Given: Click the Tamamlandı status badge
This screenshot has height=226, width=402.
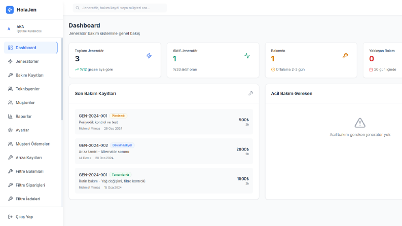Looking at the screenshot, I should click(120, 175).
